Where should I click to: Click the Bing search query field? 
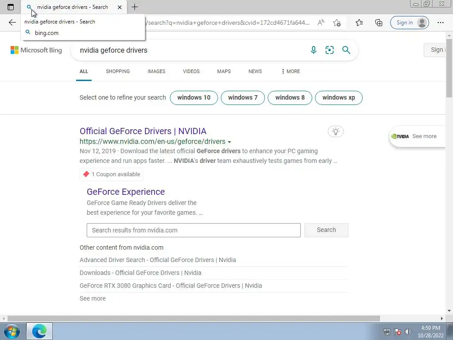click(x=191, y=50)
